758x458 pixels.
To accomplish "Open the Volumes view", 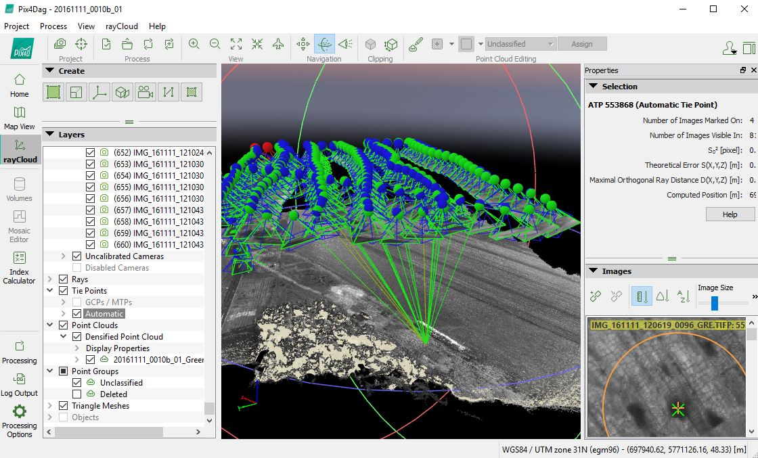I will click(20, 189).
